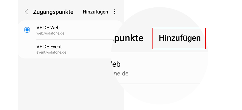Screen dimensions: 242x110
Task: Open the VF DE Event access point
Action: [x=49, y=46]
